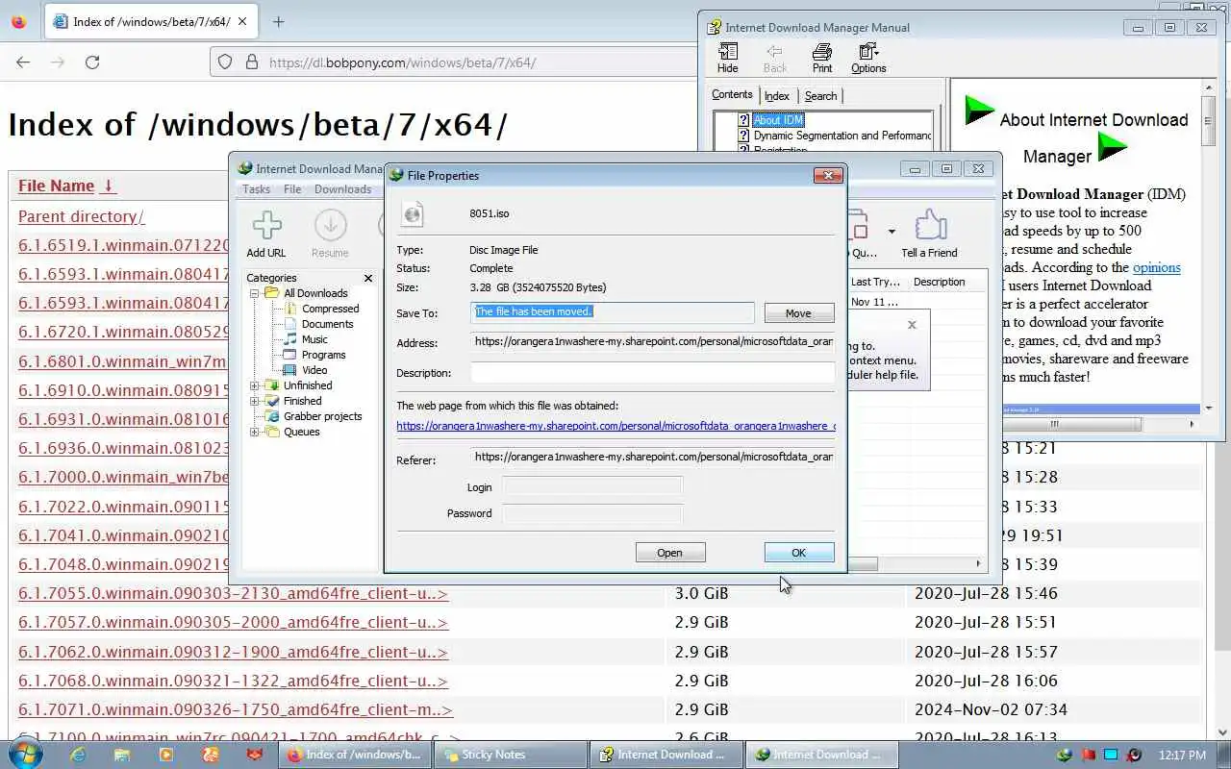Expand the Queues category
This screenshot has height=769, width=1231.
255,432
